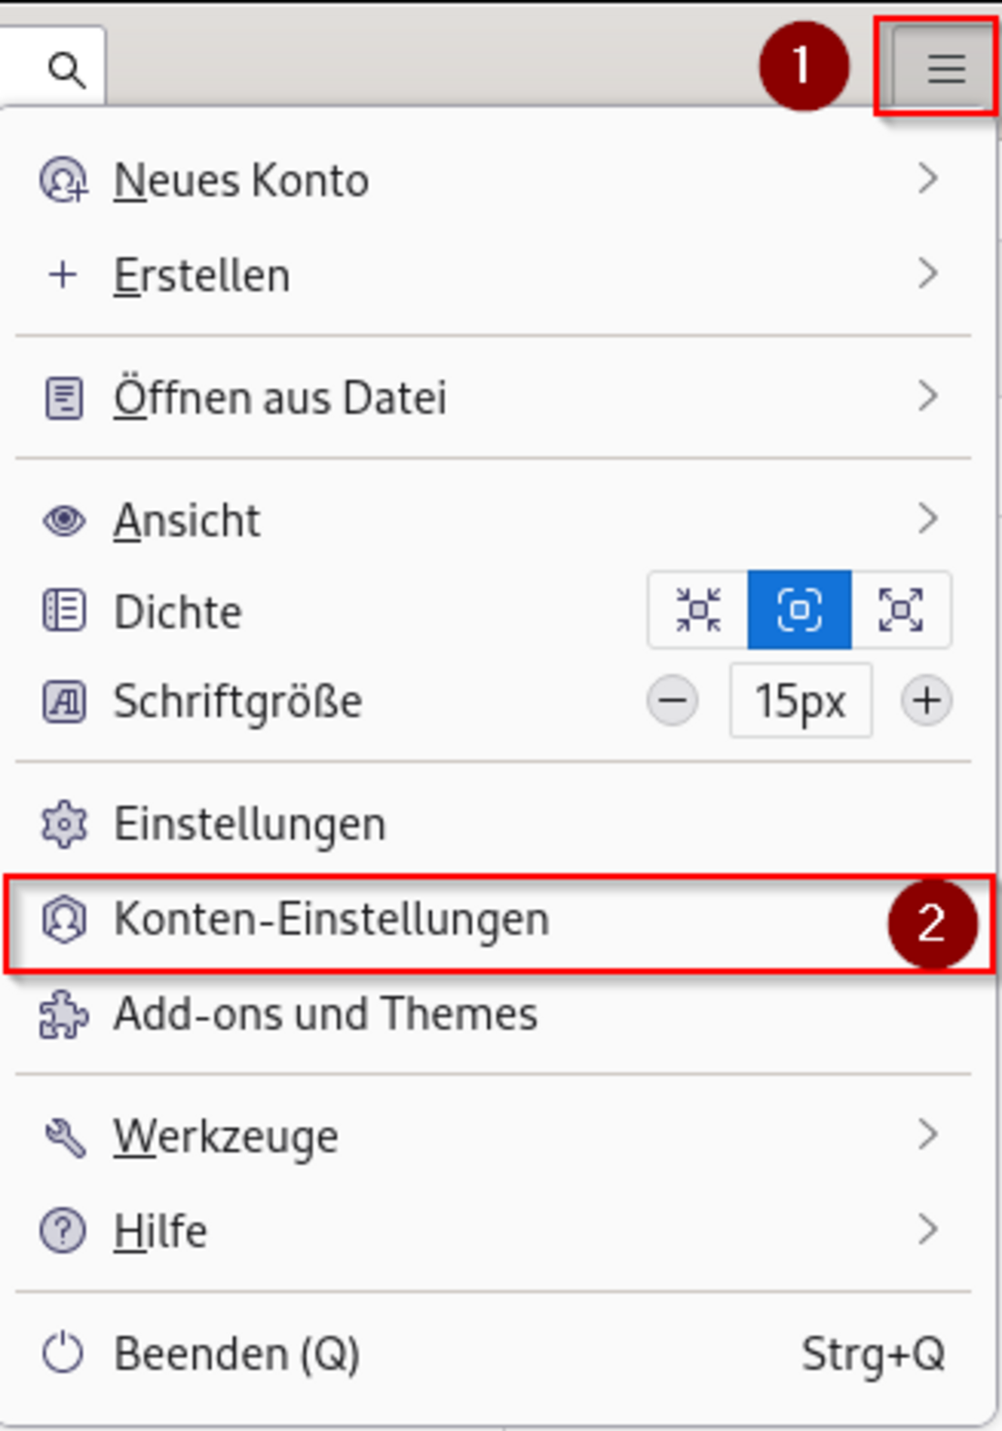Click the Add-ons puzzle piece icon
This screenshot has width=1002, height=1431.
pyautogui.click(x=64, y=1015)
